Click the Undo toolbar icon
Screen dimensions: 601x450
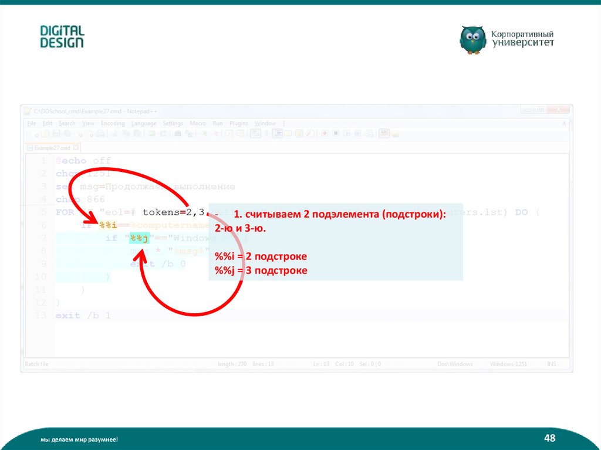tap(152, 134)
